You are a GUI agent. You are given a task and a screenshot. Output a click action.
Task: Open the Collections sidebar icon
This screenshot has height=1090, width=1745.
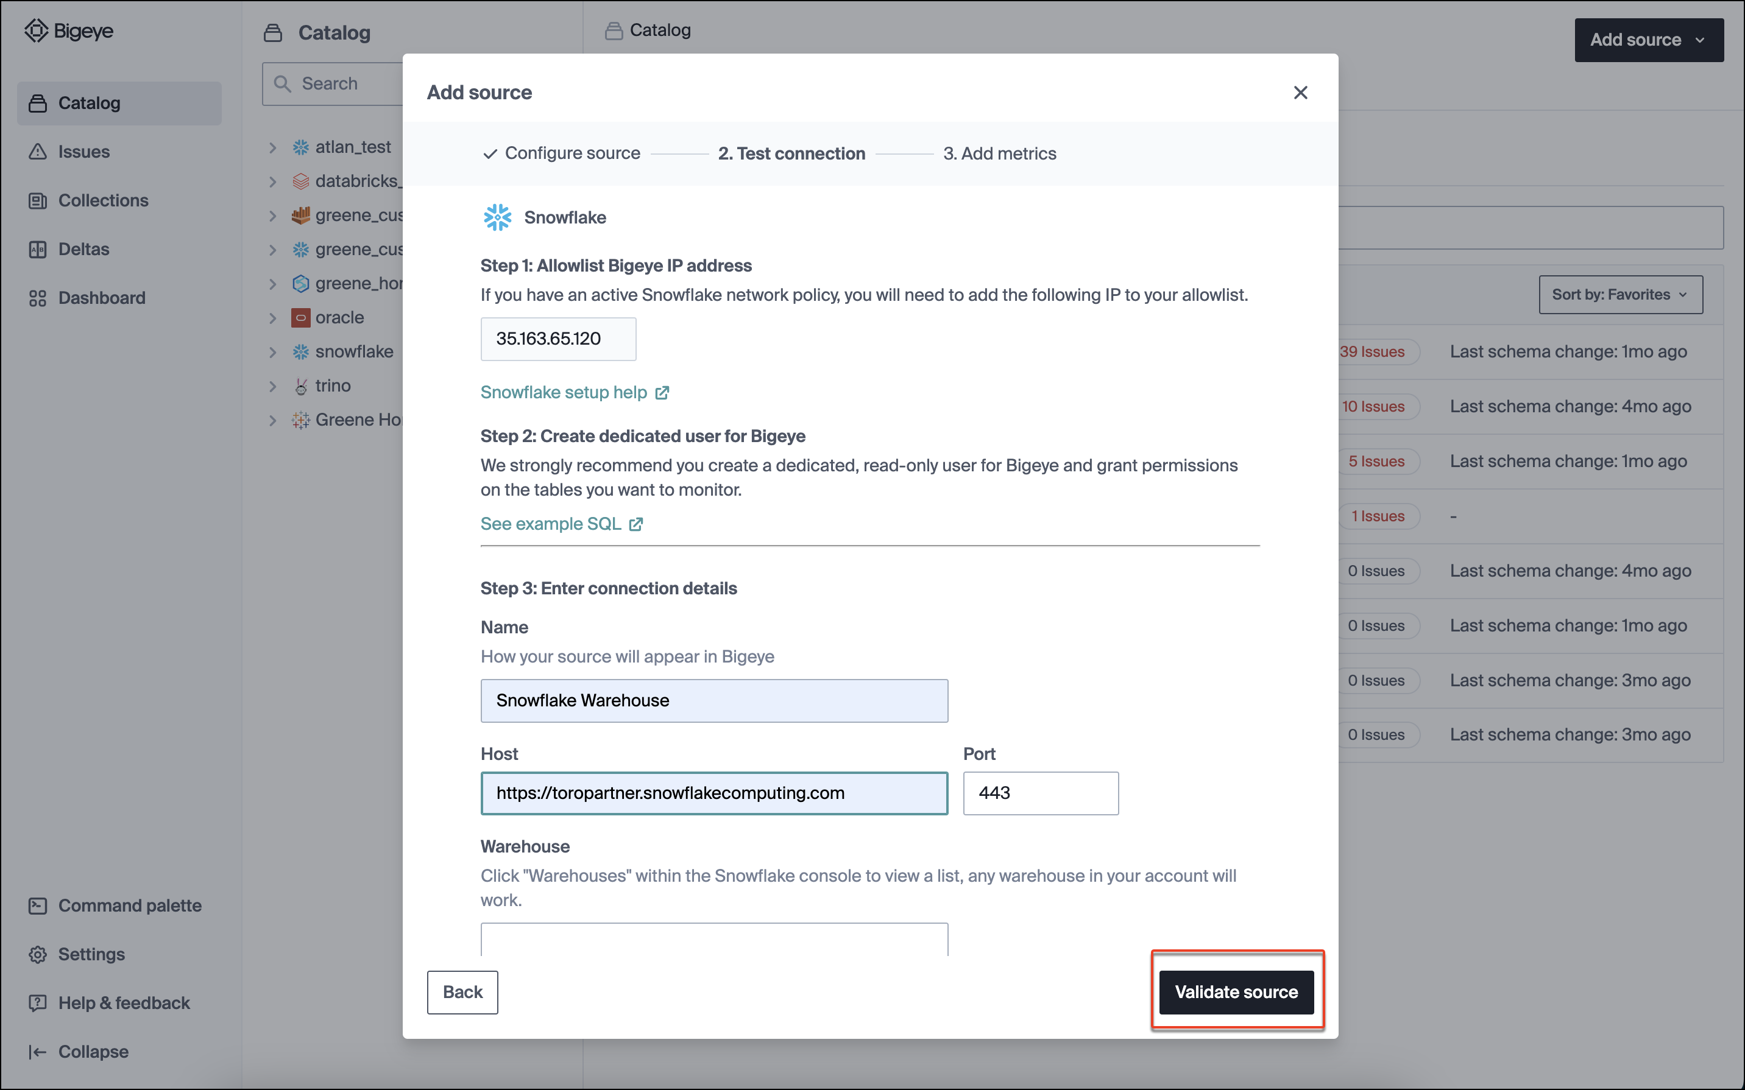tap(38, 200)
